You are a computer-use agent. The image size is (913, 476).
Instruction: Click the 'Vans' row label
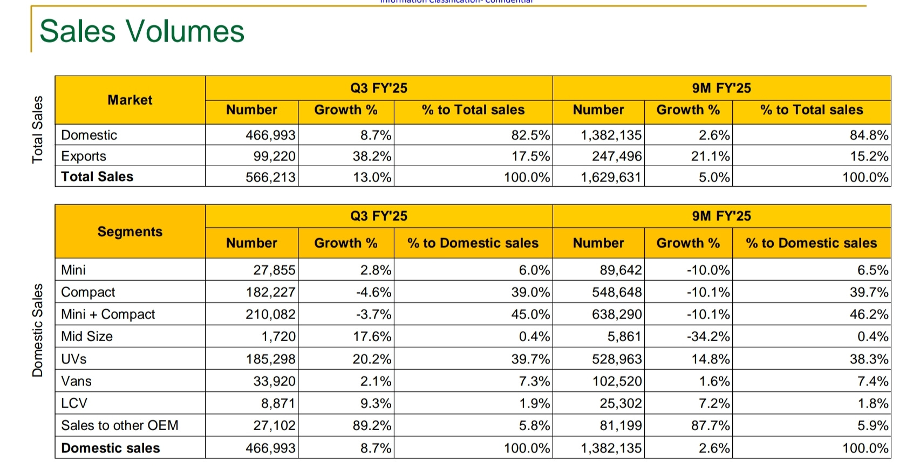pyautogui.click(x=76, y=381)
